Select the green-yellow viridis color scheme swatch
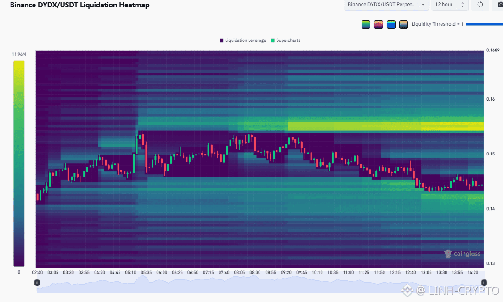The image size is (503, 302). (366, 24)
